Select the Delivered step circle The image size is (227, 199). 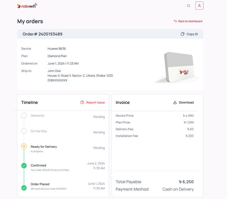click(x=24, y=115)
